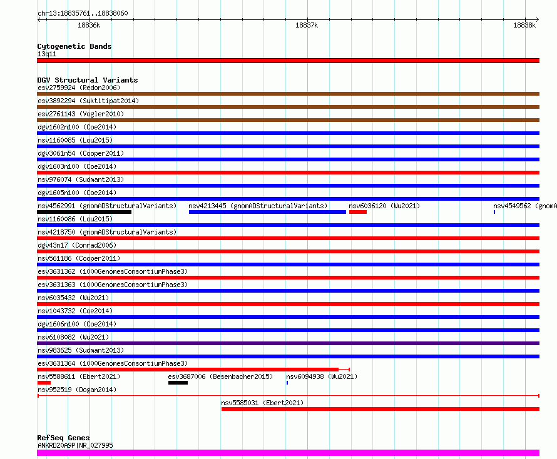Image resolution: width=557 pixels, height=459 pixels.
Task: Click esv3631362 (1000GenomesConsortiumPhase3) label
Action: click(113, 271)
